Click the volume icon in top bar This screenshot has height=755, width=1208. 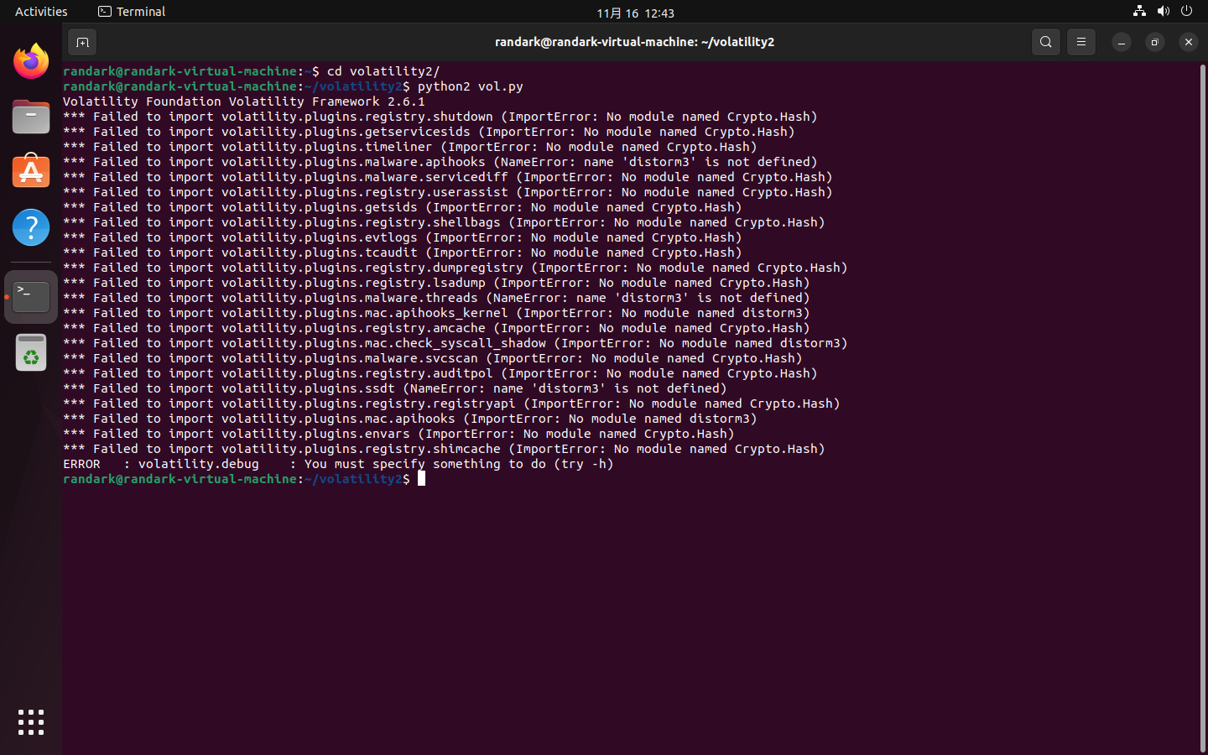pos(1163,11)
